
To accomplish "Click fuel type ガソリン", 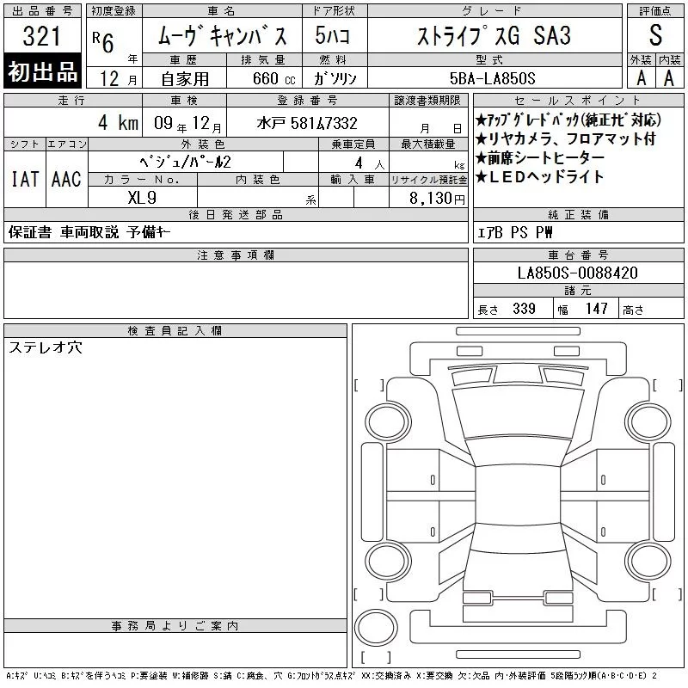I will click(335, 79).
